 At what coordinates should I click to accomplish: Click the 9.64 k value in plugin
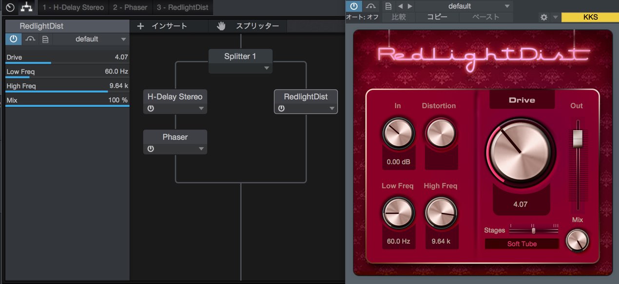coord(441,241)
